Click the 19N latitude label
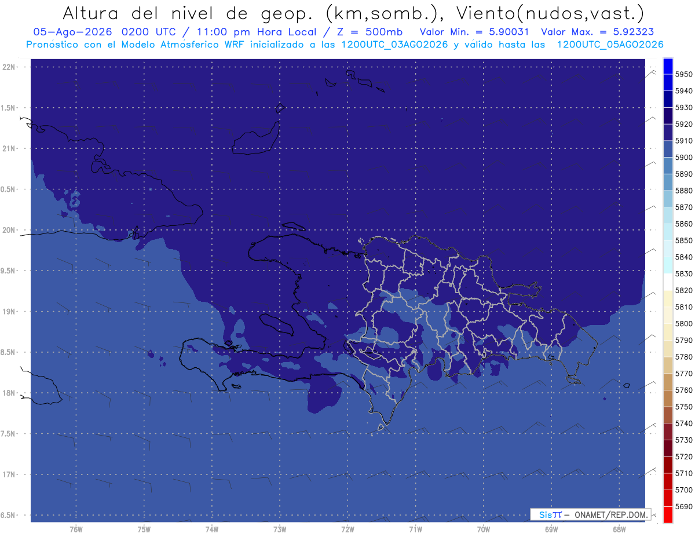Image resolution: width=695 pixels, height=537 pixels. tap(9, 311)
